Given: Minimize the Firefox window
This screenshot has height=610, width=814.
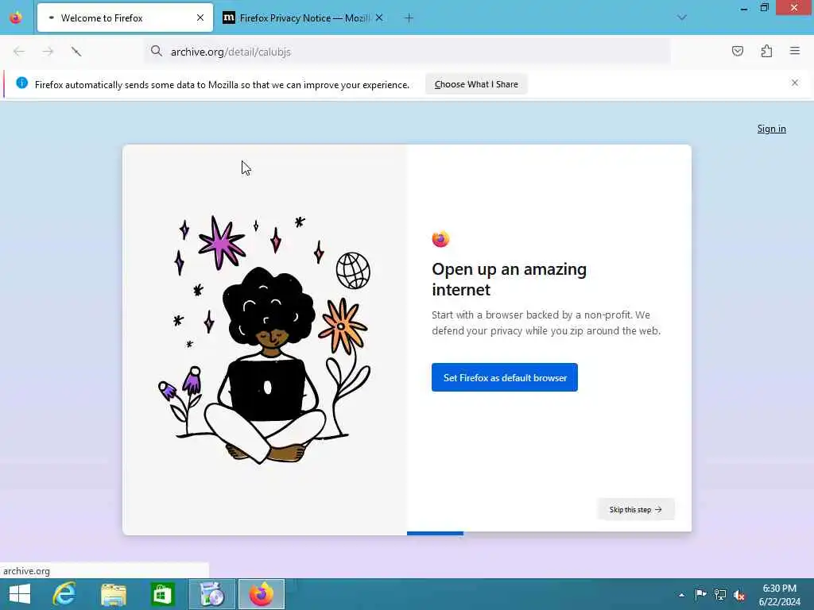Looking at the screenshot, I should [744, 8].
